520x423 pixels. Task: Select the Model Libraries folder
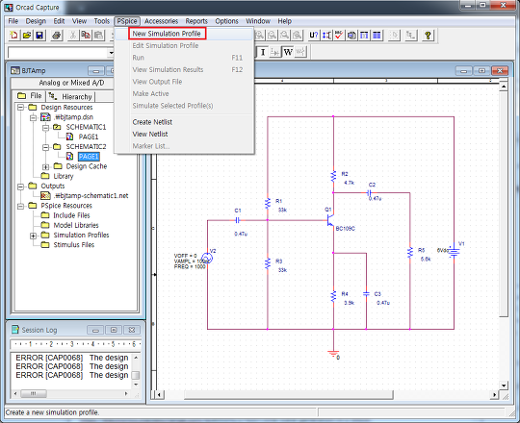(76, 225)
